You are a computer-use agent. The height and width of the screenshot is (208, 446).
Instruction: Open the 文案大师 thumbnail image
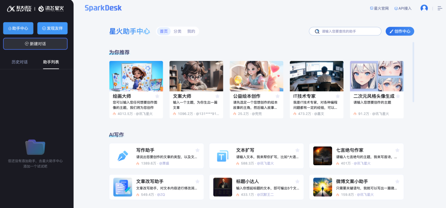(x=196, y=76)
